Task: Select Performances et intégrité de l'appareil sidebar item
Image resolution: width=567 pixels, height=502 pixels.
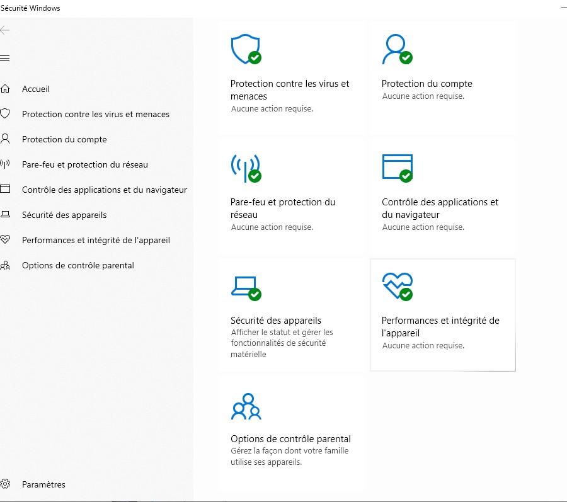Action: [x=96, y=241]
